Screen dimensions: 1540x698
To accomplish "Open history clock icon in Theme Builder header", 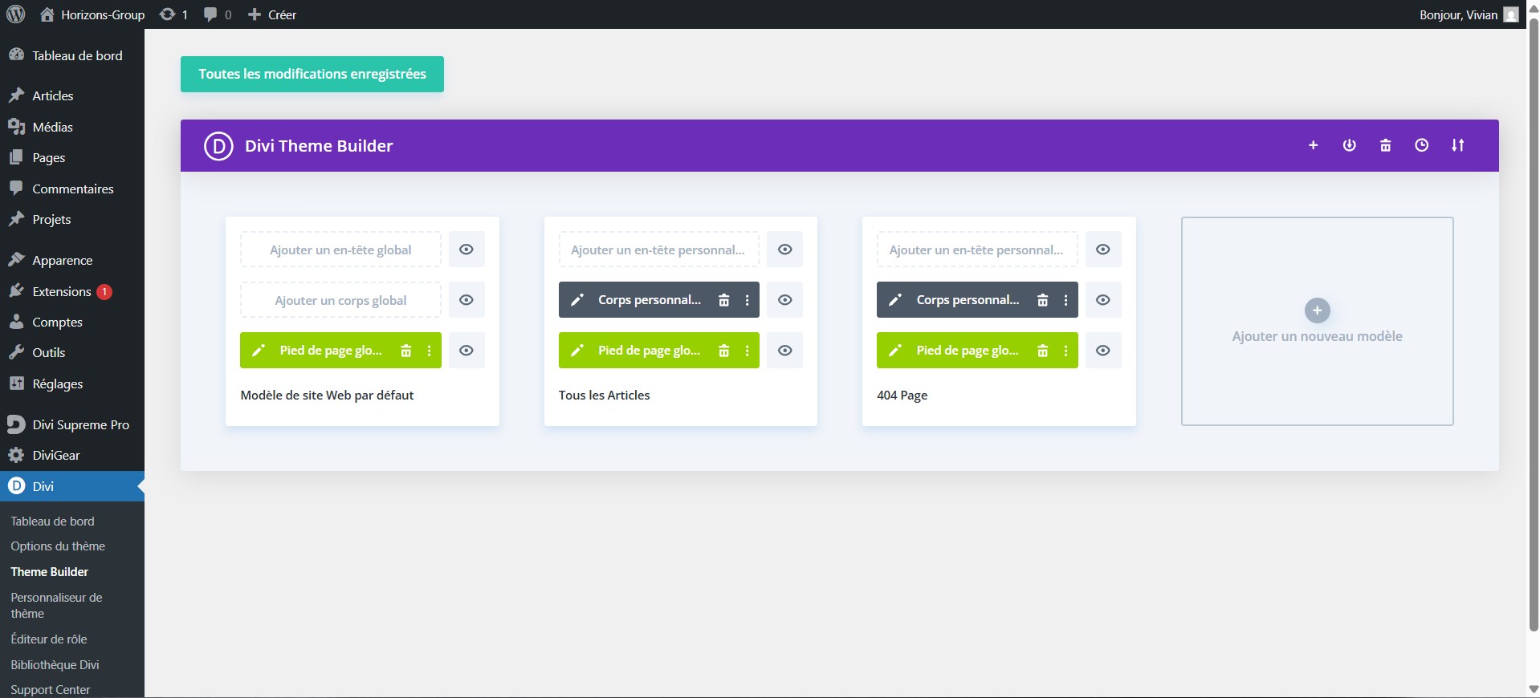I will coord(1421,145).
